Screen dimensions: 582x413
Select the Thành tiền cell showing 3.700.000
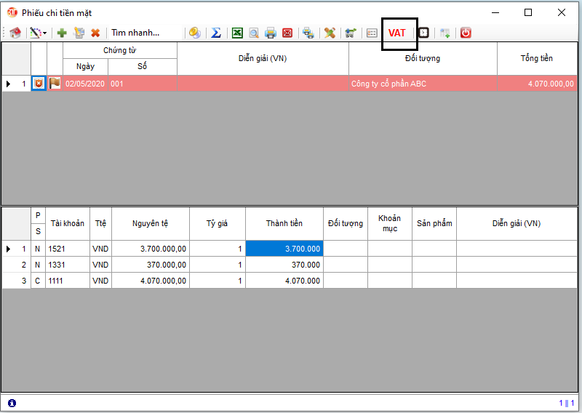coord(284,249)
